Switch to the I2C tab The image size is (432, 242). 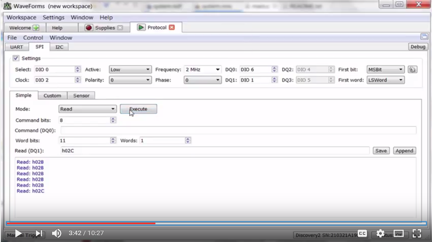coord(59,46)
